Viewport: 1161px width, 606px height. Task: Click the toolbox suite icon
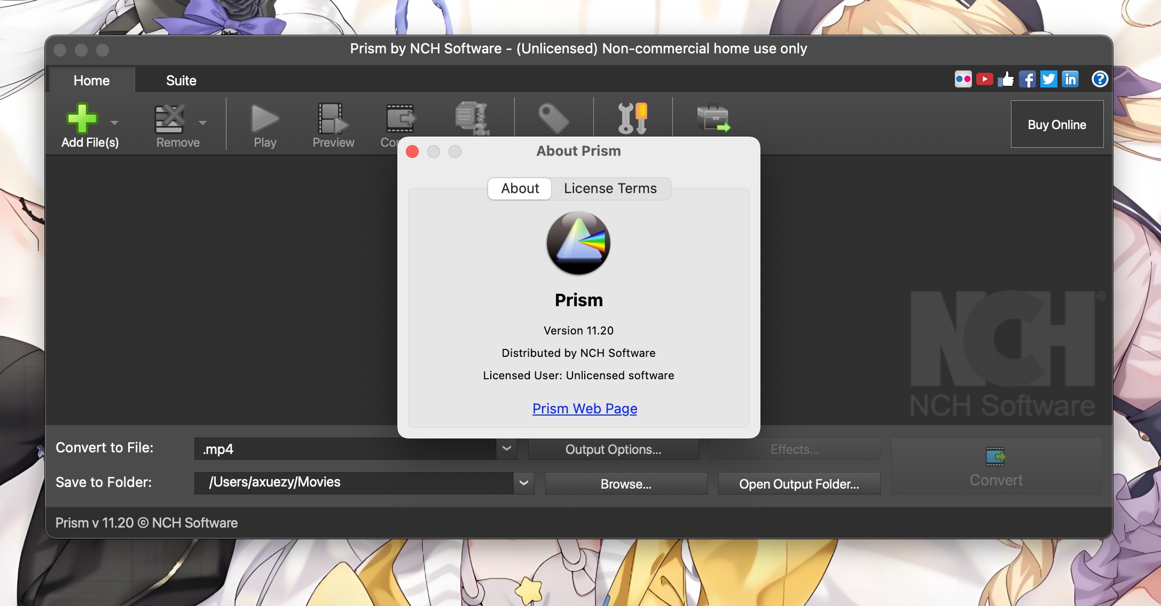(713, 118)
